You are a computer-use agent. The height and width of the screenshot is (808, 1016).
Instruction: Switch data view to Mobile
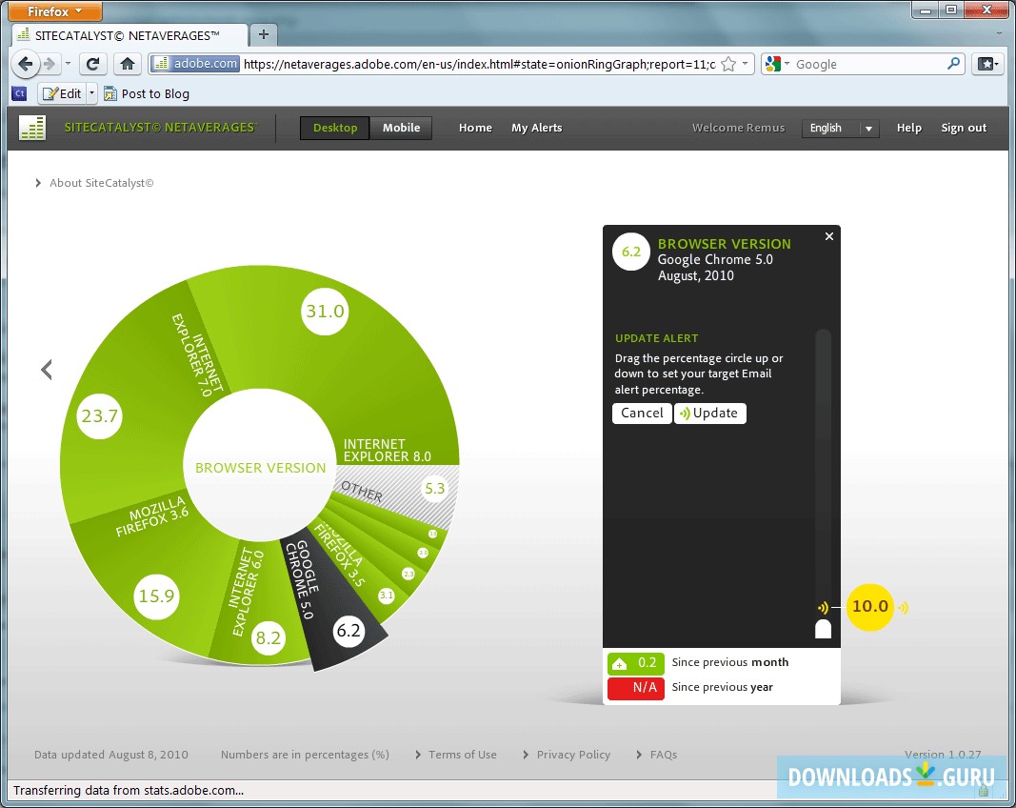pos(401,127)
